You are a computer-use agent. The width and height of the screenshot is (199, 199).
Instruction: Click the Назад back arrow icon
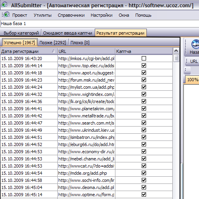coord(195,44)
